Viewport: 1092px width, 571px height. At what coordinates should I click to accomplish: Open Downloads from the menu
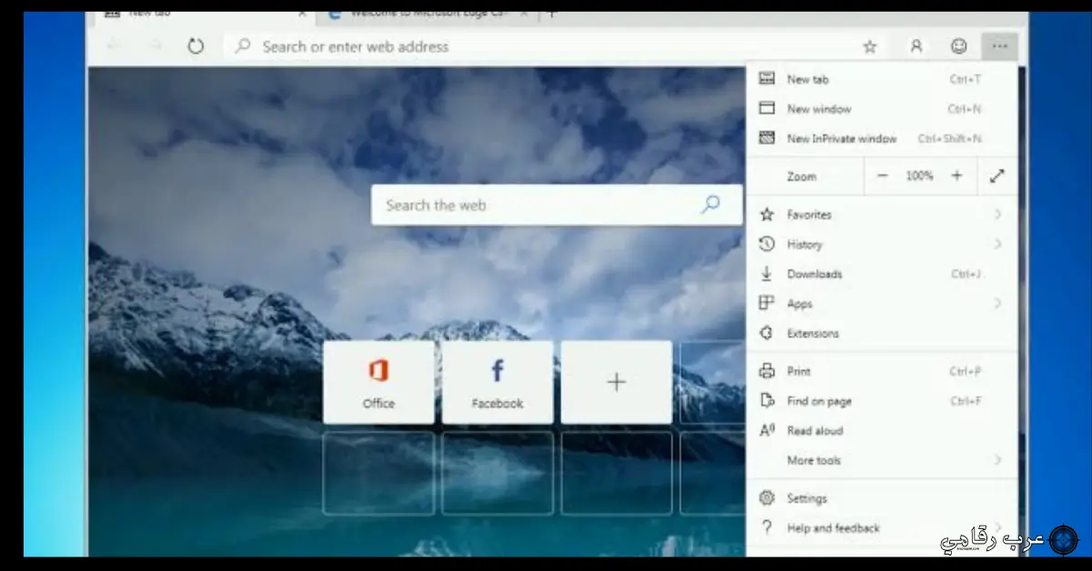881,274
